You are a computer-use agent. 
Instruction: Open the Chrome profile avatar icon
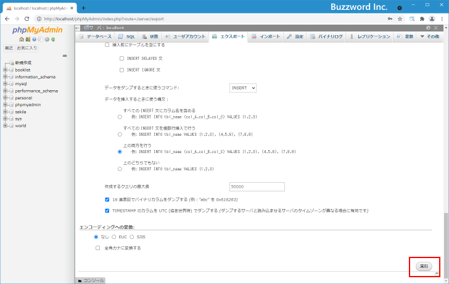coord(432,19)
